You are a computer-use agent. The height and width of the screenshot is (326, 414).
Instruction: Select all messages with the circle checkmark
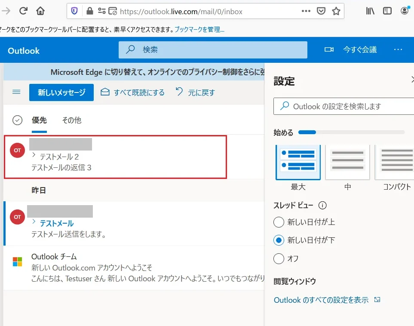pos(18,120)
